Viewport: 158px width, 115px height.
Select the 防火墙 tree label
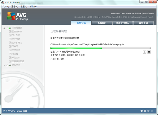pos(15,54)
